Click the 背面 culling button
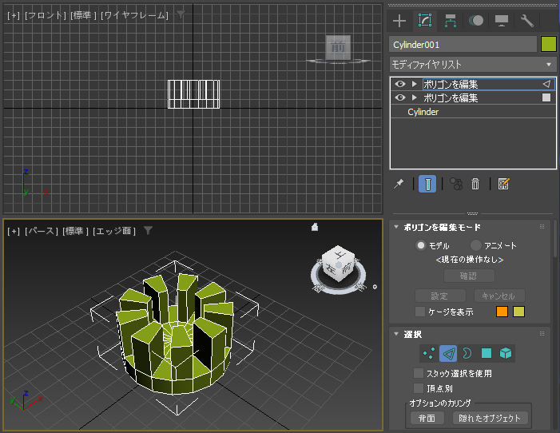 [x=427, y=418]
